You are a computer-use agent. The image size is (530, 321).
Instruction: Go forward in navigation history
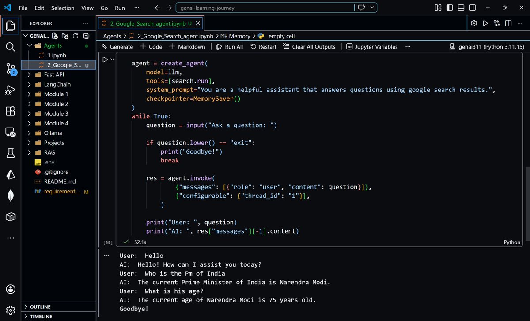[170, 8]
